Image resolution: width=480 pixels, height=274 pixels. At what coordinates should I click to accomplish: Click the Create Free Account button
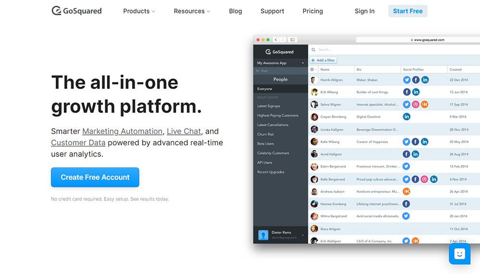(95, 177)
